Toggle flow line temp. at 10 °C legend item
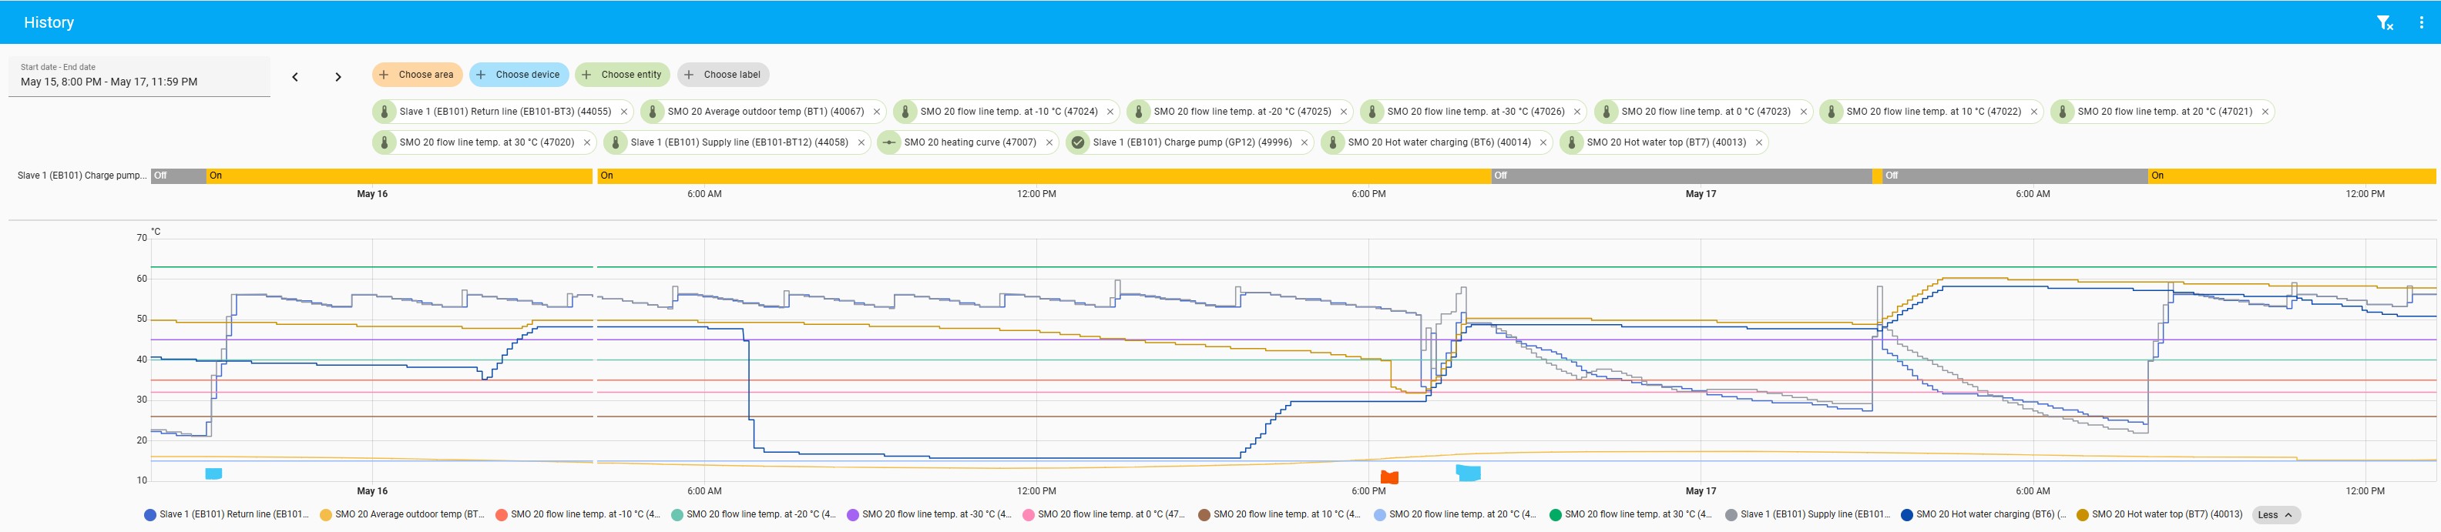Viewport: 2441px width, 532px height. point(1280,515)
